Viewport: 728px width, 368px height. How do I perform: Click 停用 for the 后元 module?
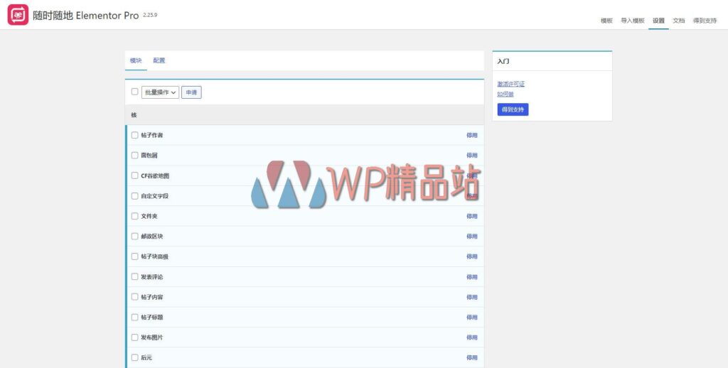point(472,358)
